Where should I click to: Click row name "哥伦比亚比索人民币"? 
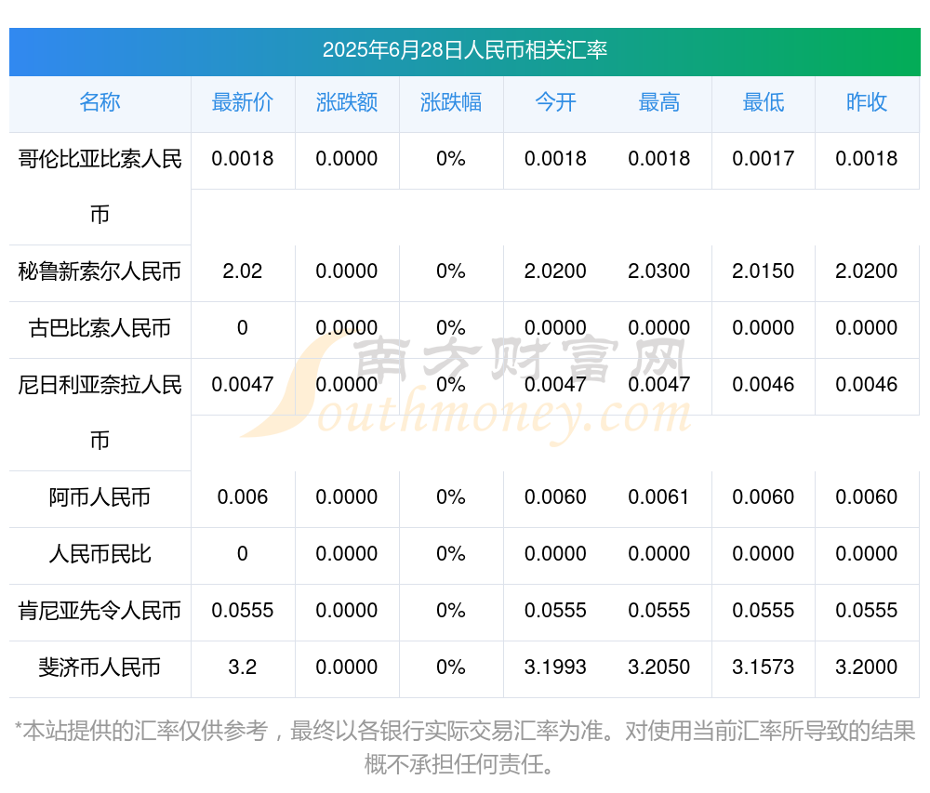click(x=100, y=187)
